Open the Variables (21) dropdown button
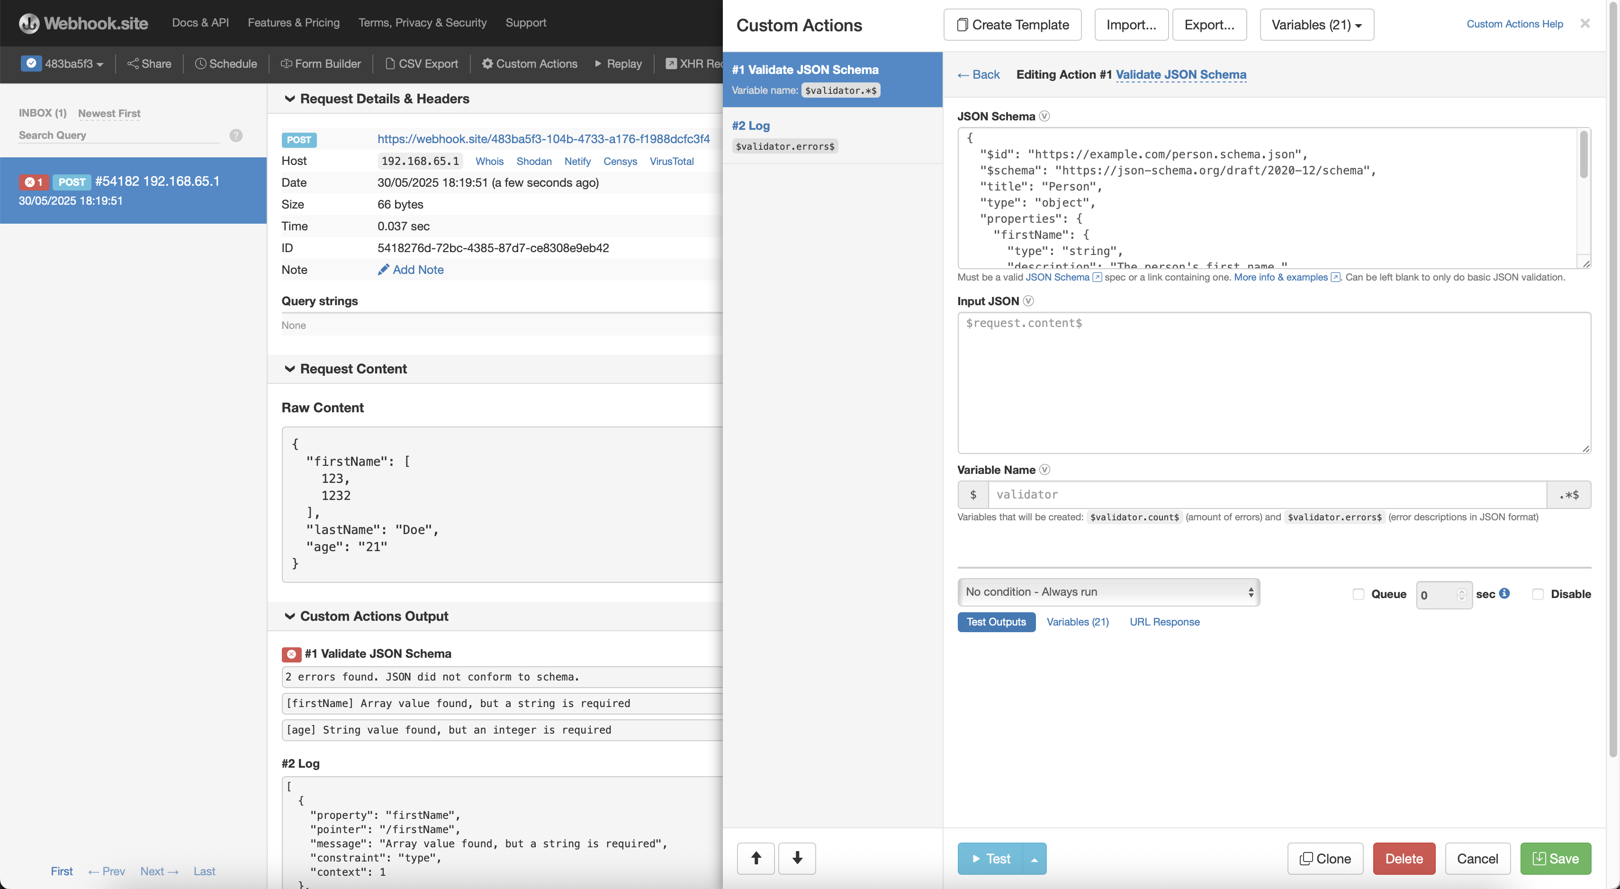Screen dimensions: 1620x889 coord(1317,25)
